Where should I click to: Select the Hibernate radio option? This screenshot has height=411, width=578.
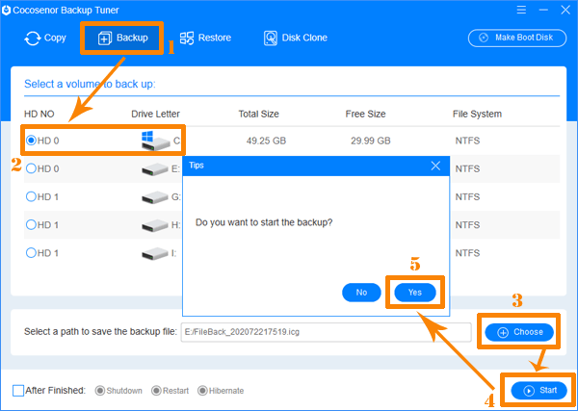click(202, 391)
